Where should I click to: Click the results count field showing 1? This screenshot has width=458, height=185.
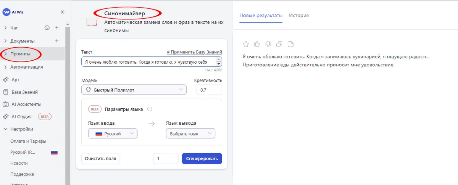tap(166, 159)
